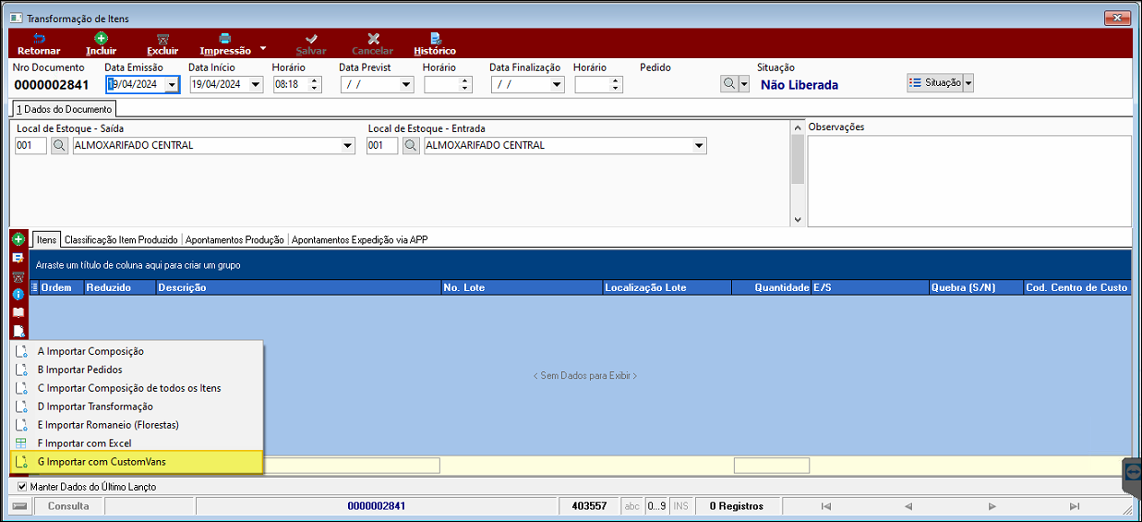Open the Data Previst calendar dropdown
1142x522 pixels.
coord(405,84)
